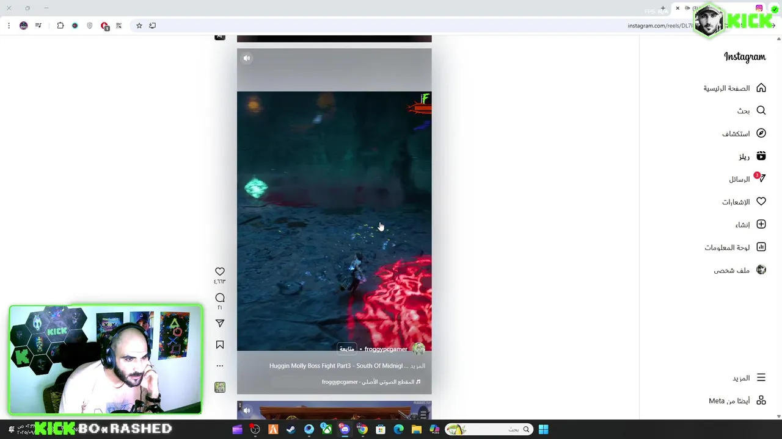Close the current Instagram tab
The height and width of the screenshot is (439, 782).
[x=678, y=9]
